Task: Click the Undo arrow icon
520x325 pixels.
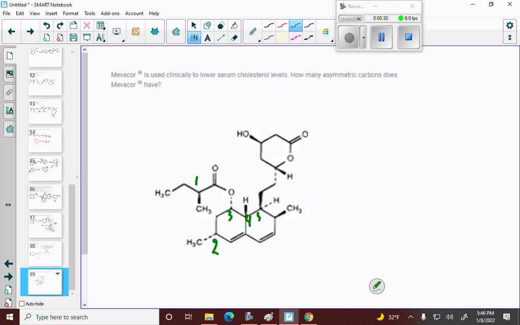Action: coord(47,25)
